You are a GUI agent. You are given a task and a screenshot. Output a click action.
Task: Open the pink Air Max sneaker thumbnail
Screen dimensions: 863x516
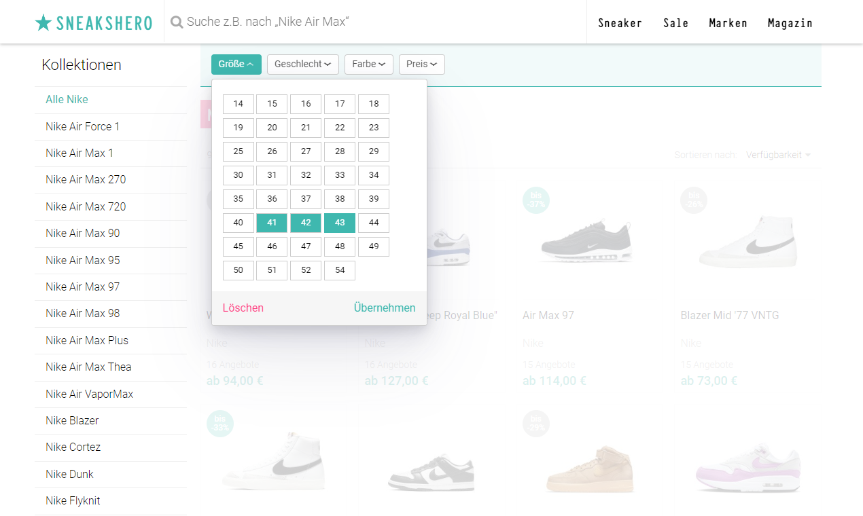point(748,468)
